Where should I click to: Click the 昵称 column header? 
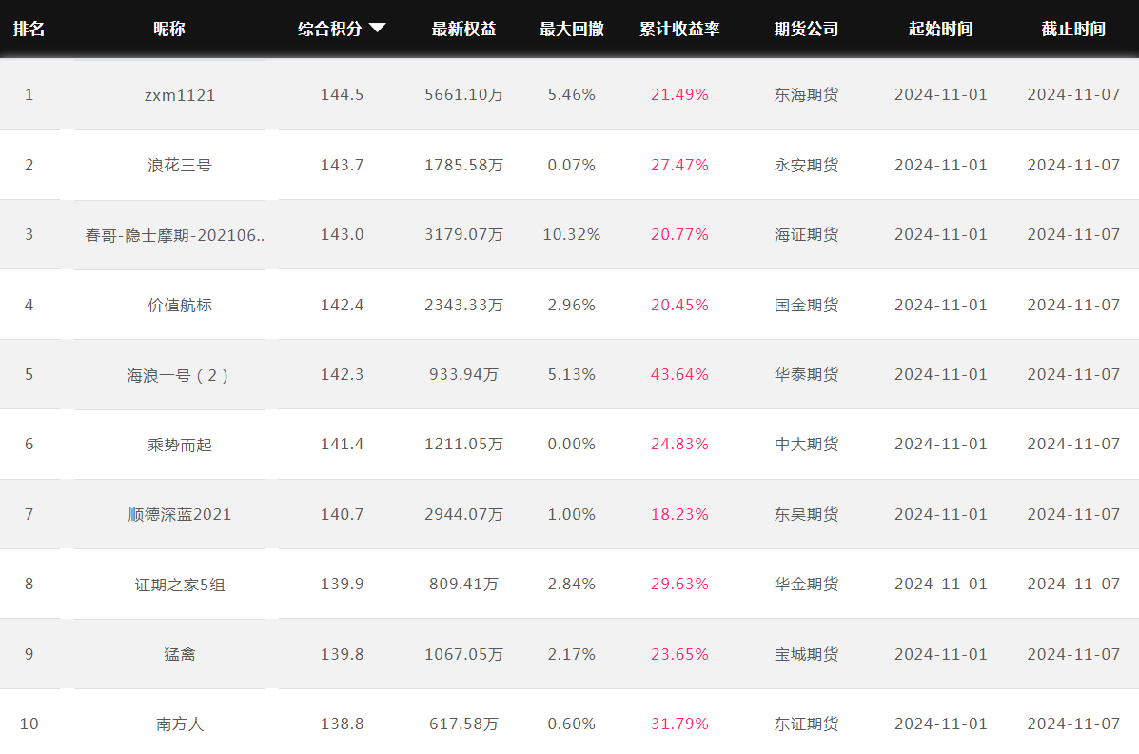pyautogui.click(x=169, y=29)
